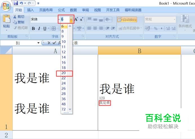Image resolution: width=195 pixels, height=139 pixels.
Task: Center text horizontally
Action: coord(95,28)
